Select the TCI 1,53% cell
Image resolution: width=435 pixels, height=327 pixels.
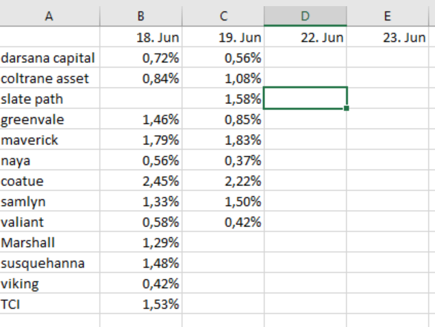point(140,304)
